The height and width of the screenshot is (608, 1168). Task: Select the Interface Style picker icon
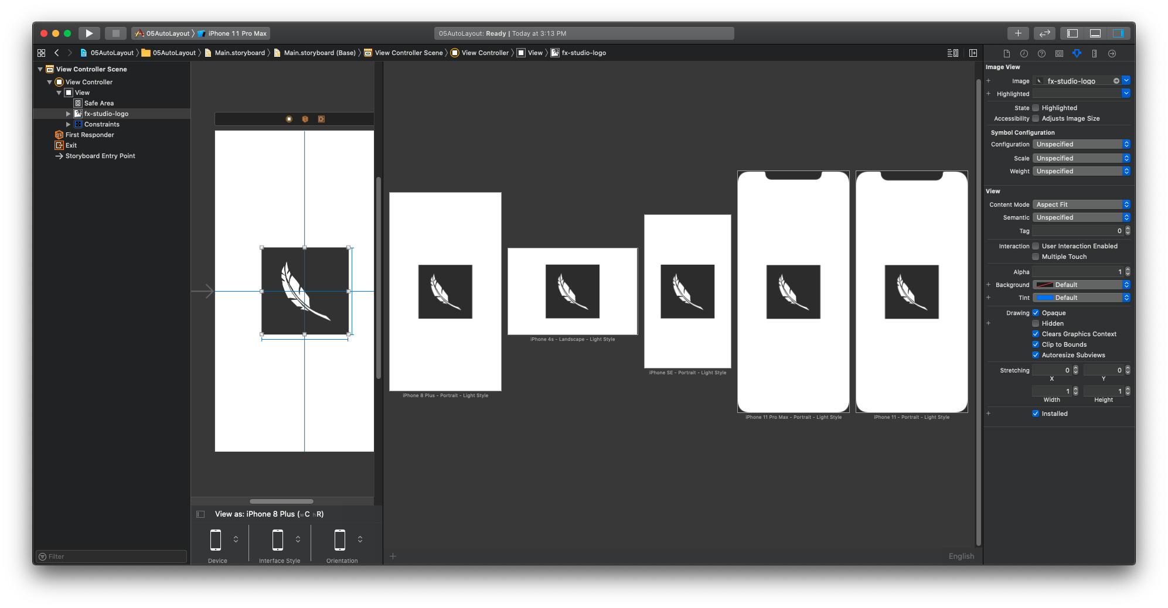278,539
